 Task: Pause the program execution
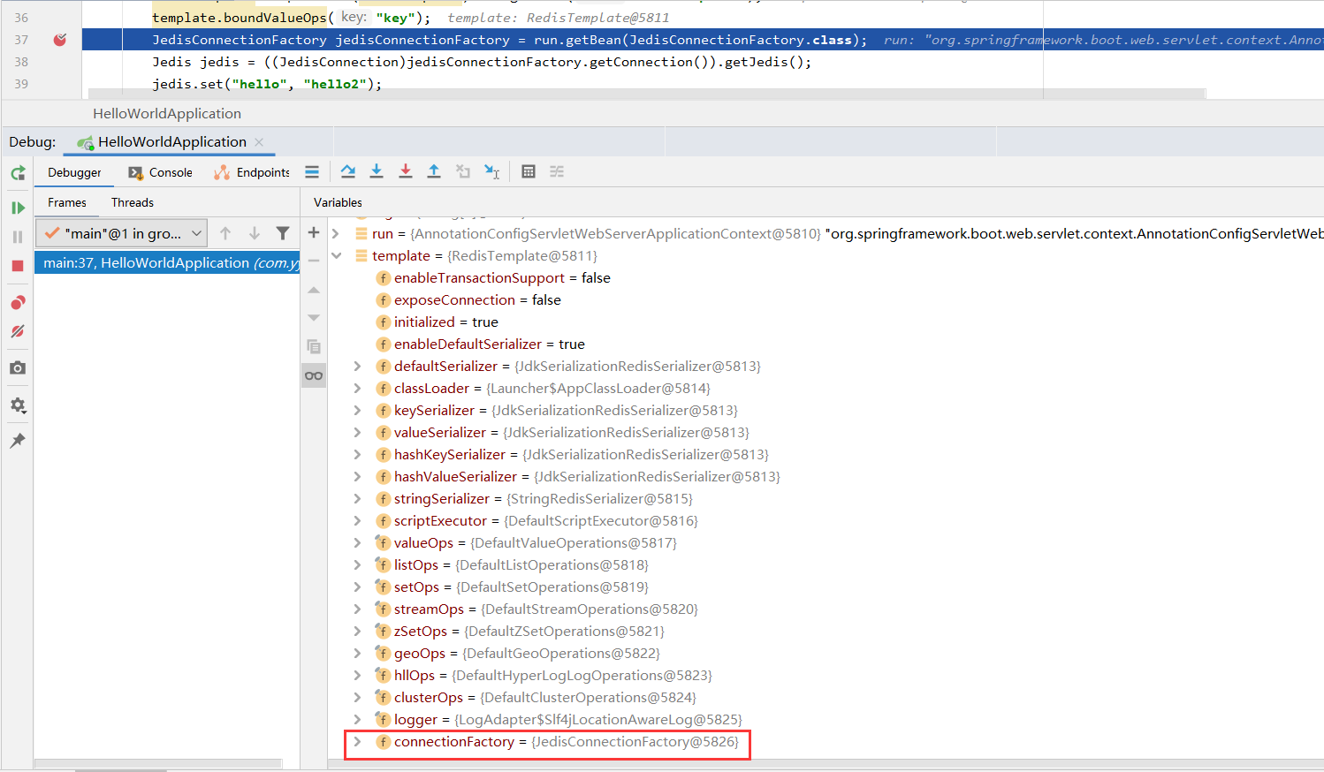[x=18, y=237]
